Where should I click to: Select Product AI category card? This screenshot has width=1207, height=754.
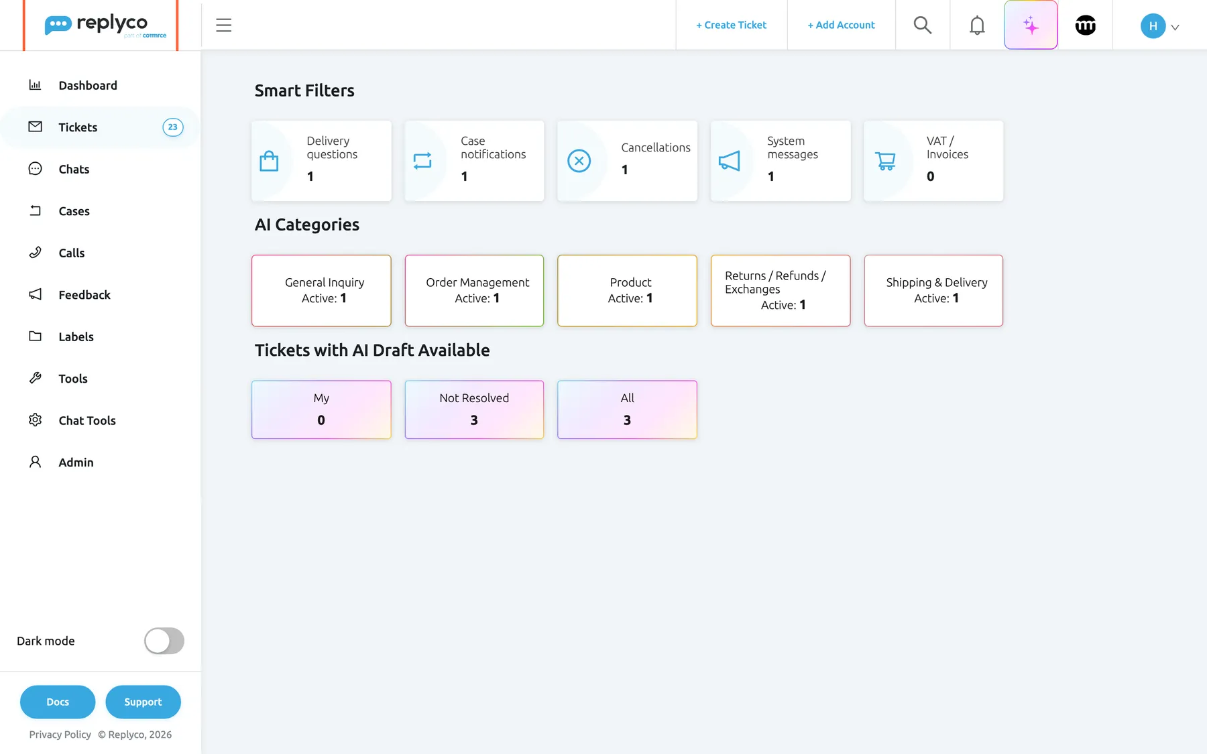point(627,291)
